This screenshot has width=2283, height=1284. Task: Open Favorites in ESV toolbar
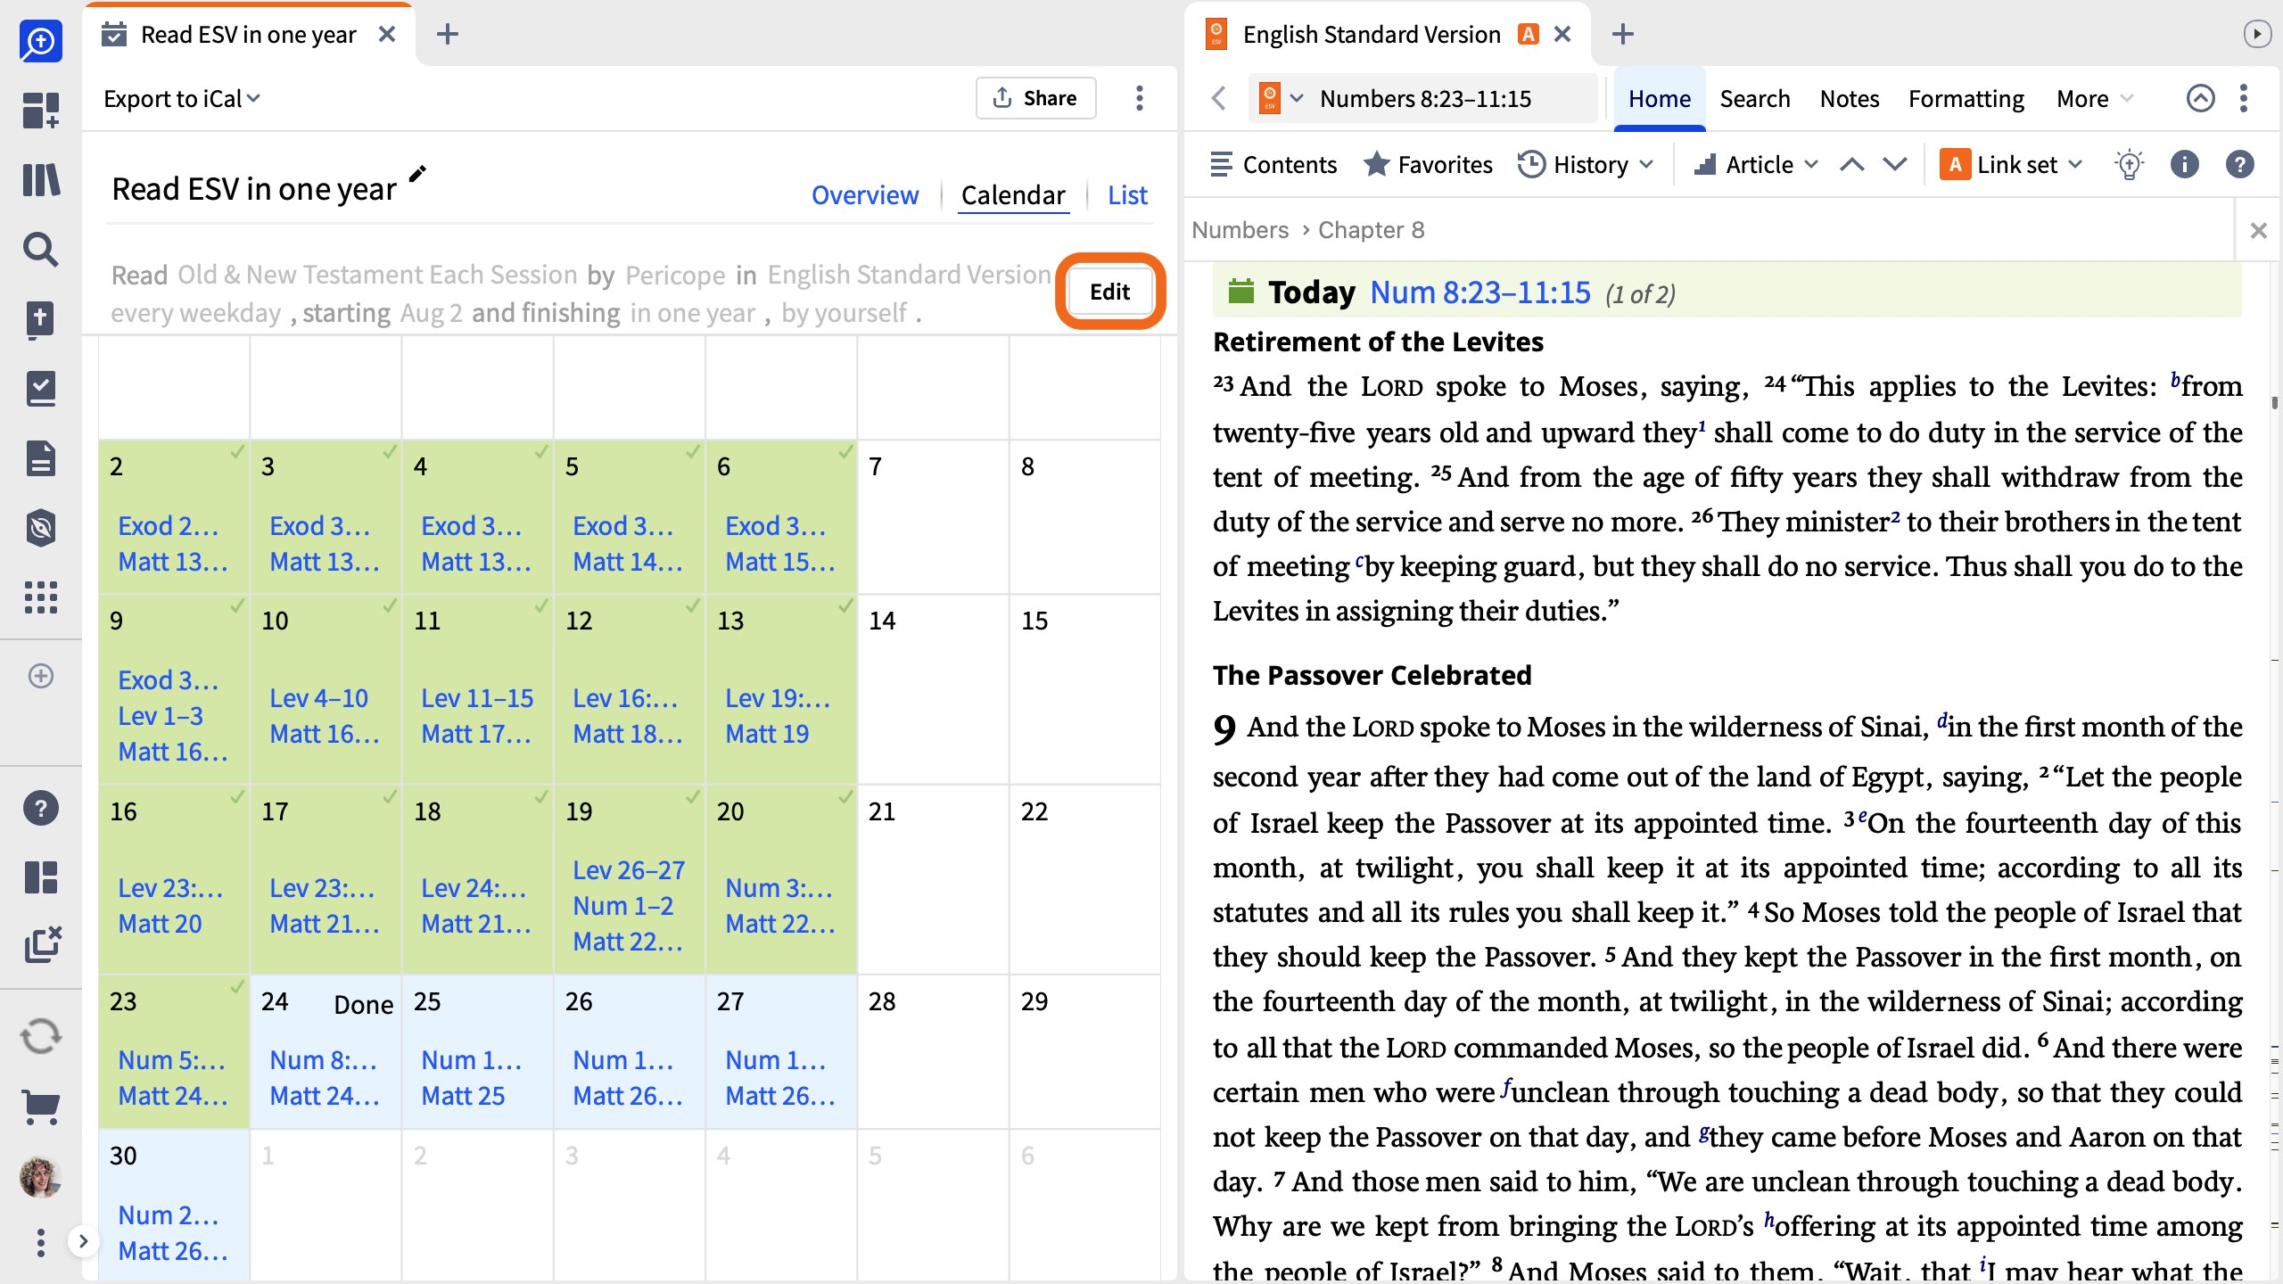pyautogui.click(x=1428, y=165)
